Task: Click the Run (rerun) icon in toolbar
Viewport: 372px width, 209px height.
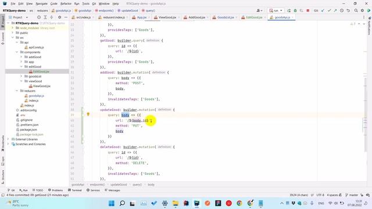Action: [289, 10]
